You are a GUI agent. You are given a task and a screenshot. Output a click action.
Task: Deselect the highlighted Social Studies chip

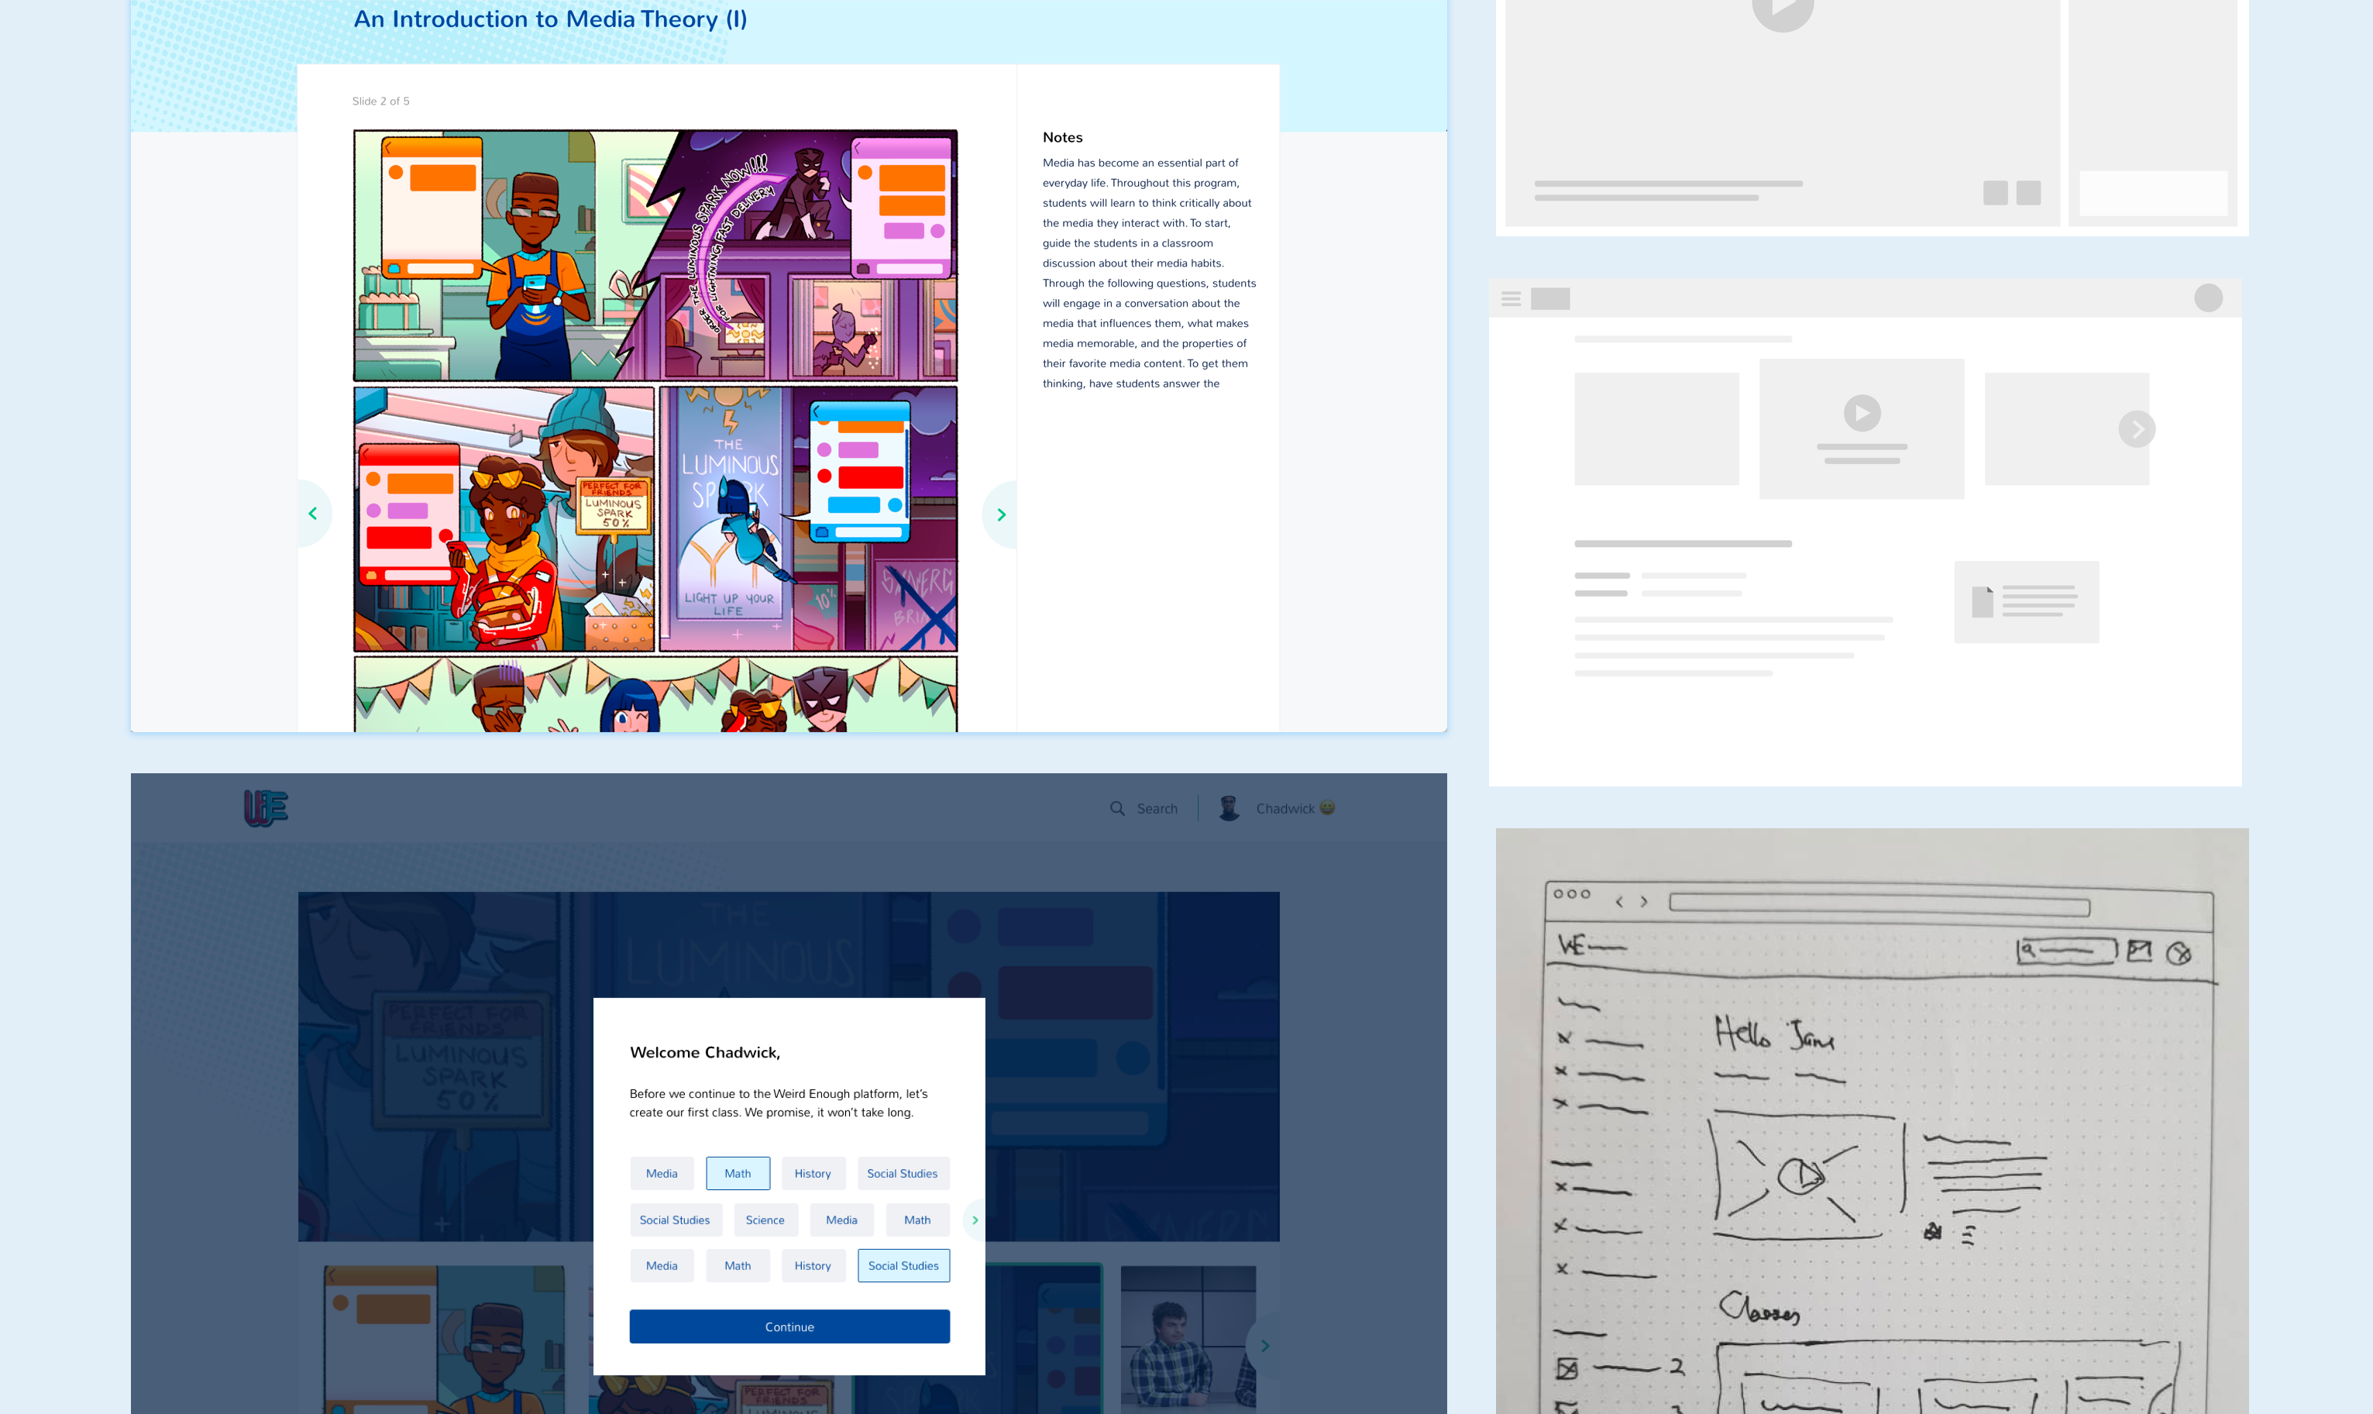click(x=903, y=1265)
